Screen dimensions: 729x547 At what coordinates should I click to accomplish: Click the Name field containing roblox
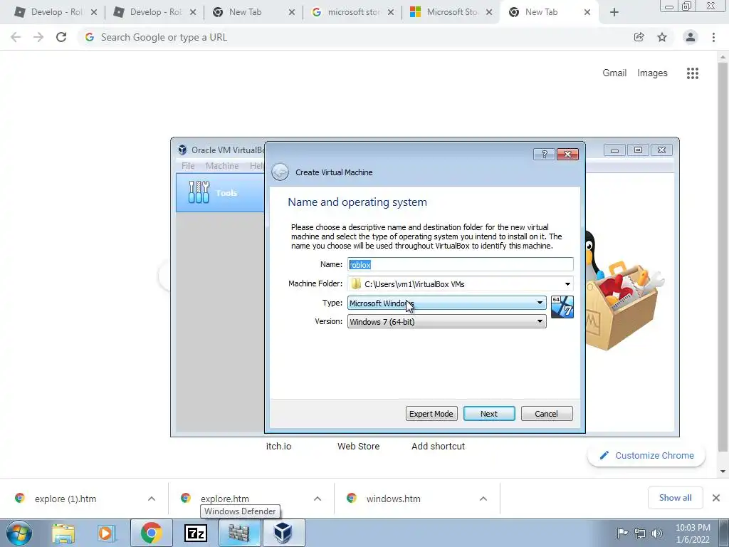(461, 264)
